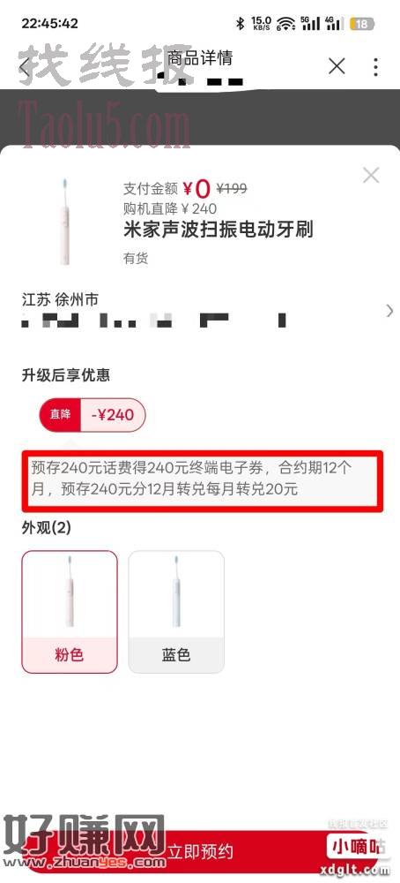Screen dimensions: 400x883
Task: Open the delivery address row 江苏 徐州市
Action: pyautogui.click(x=200, y=310)
